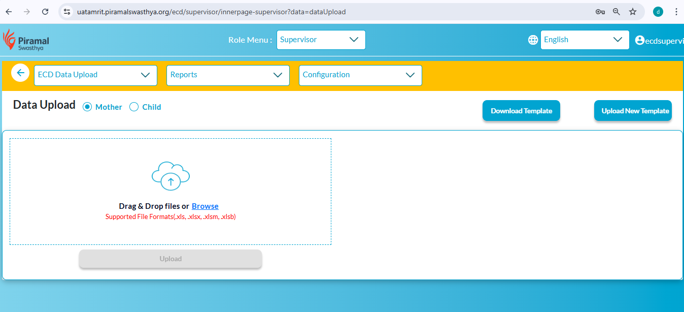The image size is (684, 312).
Task: Select the Child radio button
Action: coord(134,107)
